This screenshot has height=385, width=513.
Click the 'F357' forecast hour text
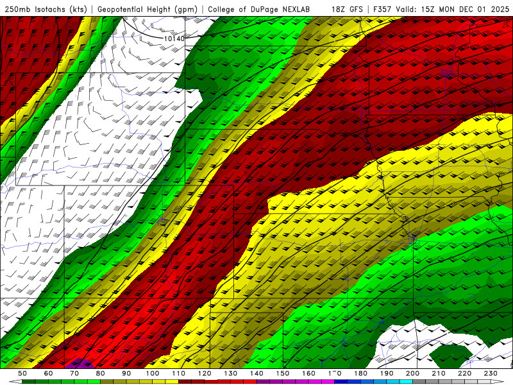pyautogui.click(x=382, y=9)
